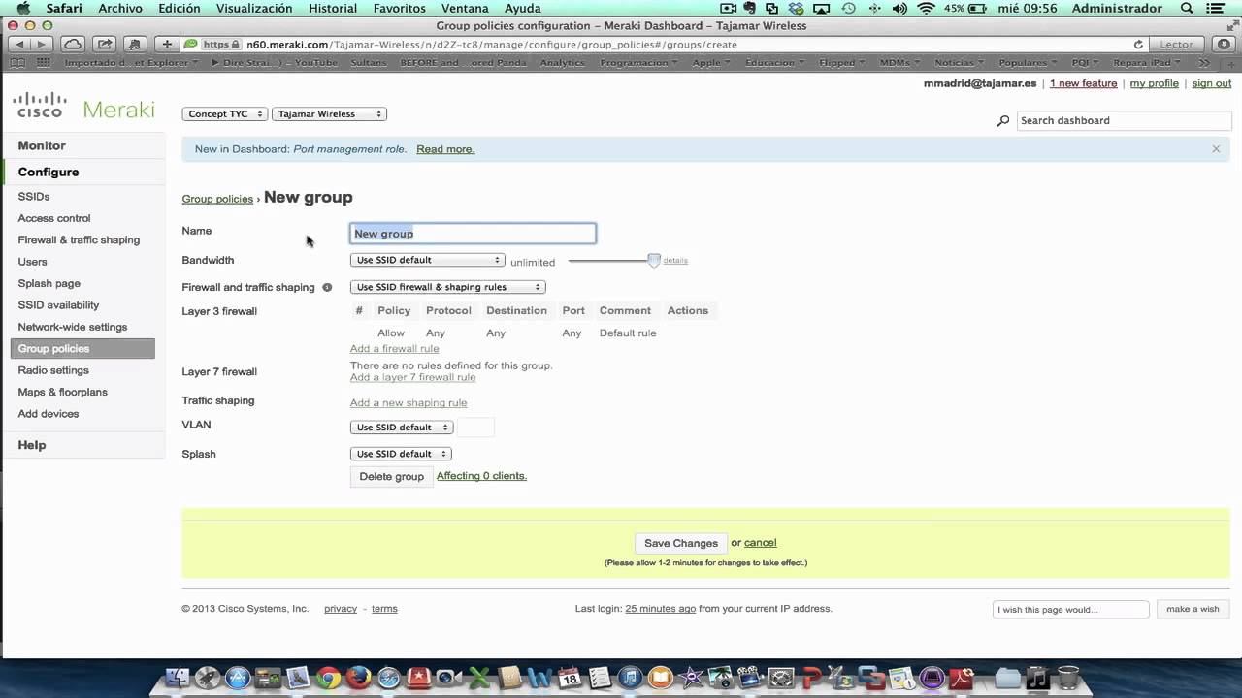Viewport: 1242px width, 698px height.
Task: Click the cancel link
Action: click(x=761, y=543)
